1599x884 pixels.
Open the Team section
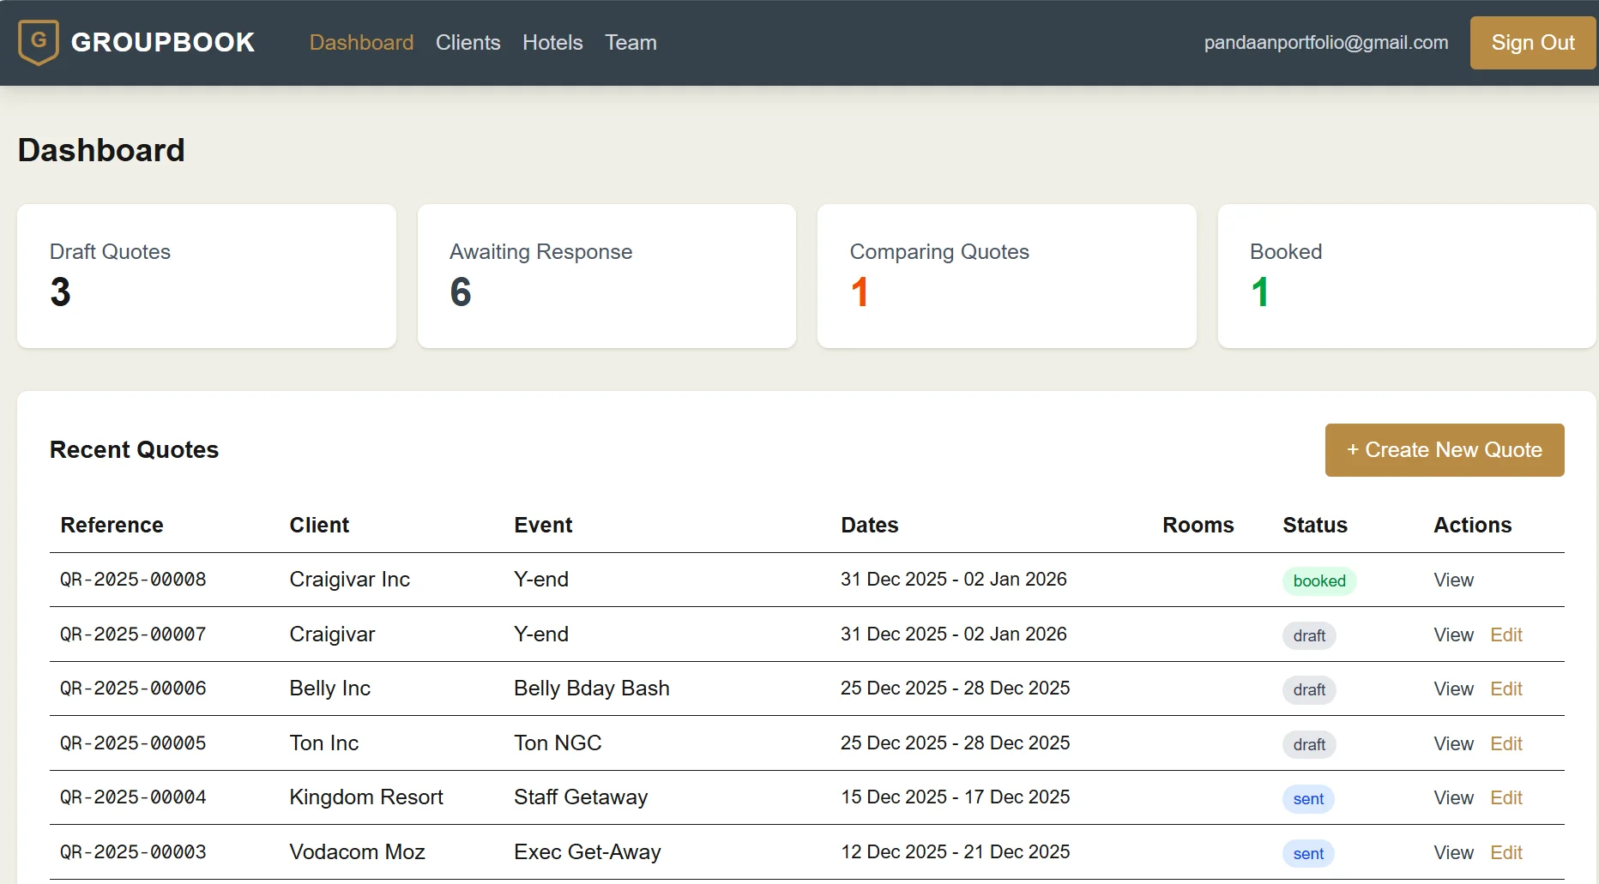pyautogui.click(x=631, y=42)
